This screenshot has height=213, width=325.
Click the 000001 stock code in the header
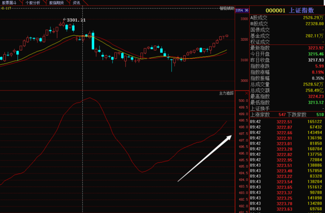click(x=276, y=10)
